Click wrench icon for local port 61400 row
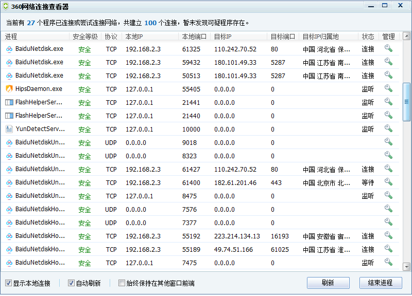The width and height of the screenshot is (412, 296). pyautogui.click(x=388, y=182)
